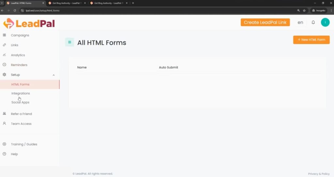334x177 pixels.
Task: Open notifications bell icon
Action: tap(313, 22)
